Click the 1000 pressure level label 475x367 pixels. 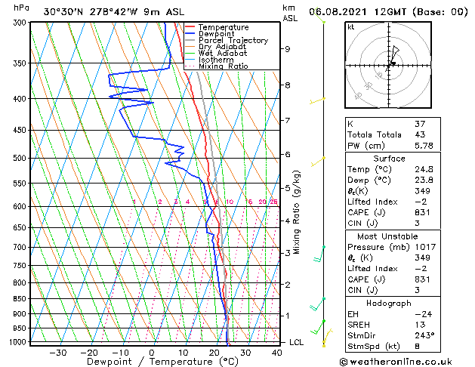(19, 342)
